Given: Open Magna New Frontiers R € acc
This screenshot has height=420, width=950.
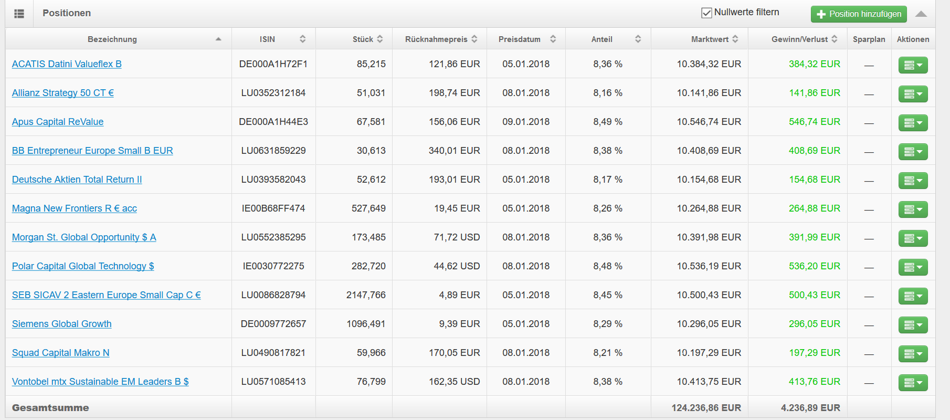Looking at the screenshot, I should tap(75, 208).
